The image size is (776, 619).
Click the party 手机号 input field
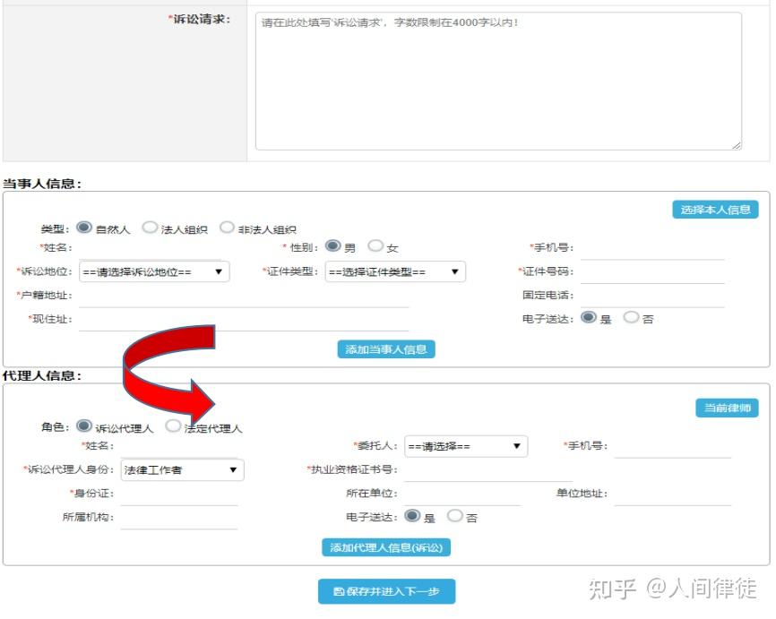pyautogui.click(x=652, y=249)
